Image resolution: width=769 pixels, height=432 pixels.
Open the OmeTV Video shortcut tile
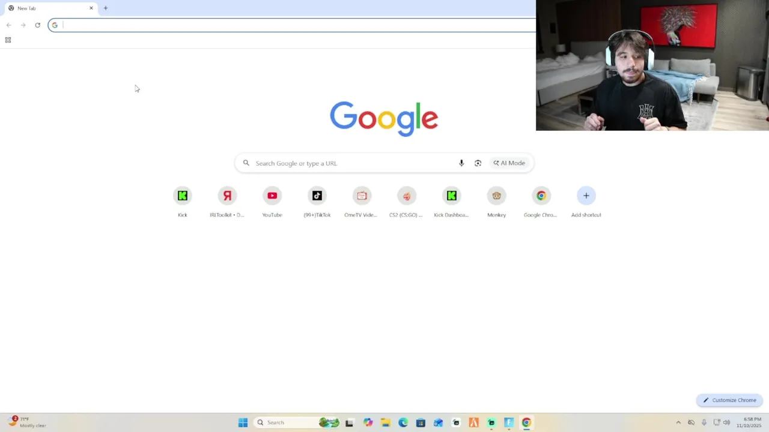tap(362, 203)
